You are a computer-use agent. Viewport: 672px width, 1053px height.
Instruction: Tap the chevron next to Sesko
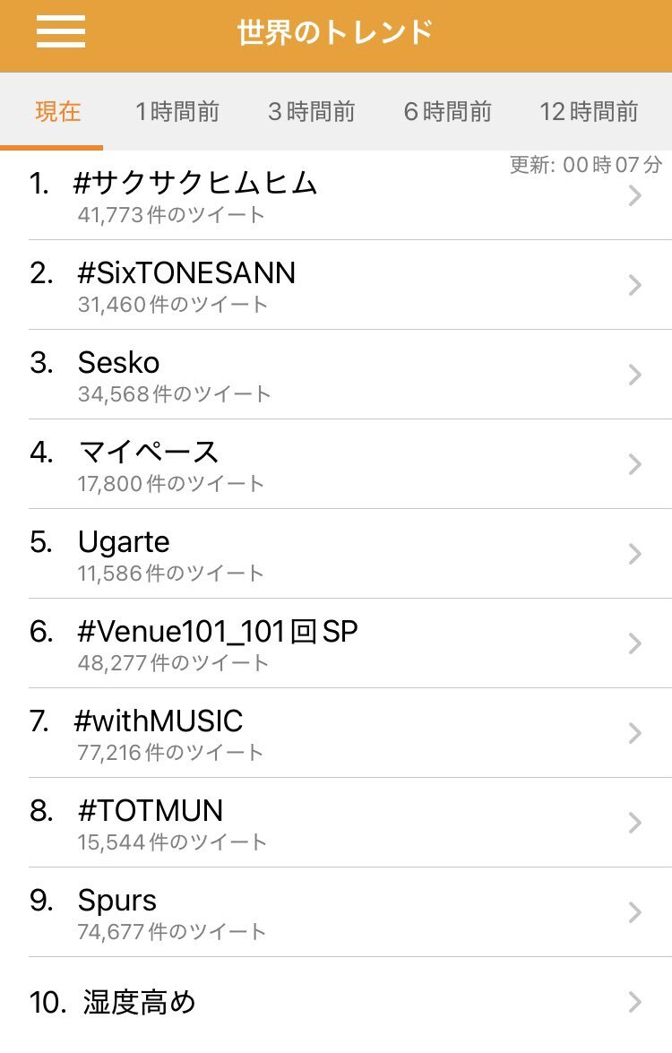coord(635,375)
